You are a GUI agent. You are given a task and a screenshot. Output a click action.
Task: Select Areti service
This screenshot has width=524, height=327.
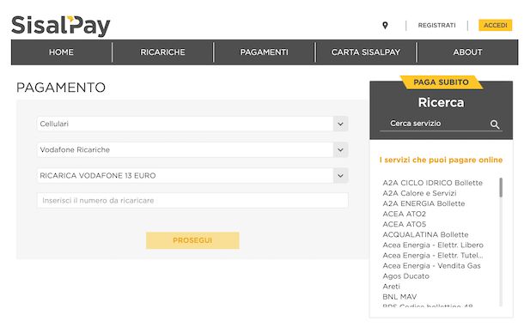click(392, 287)
